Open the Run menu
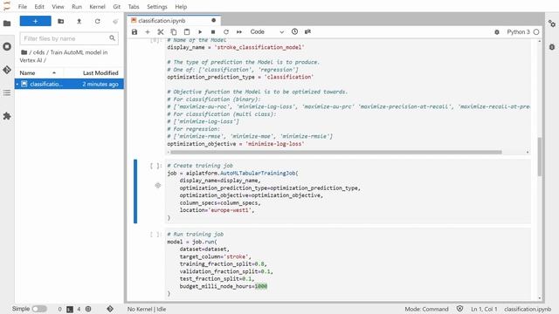559x314 pixels. click(77, 7)
